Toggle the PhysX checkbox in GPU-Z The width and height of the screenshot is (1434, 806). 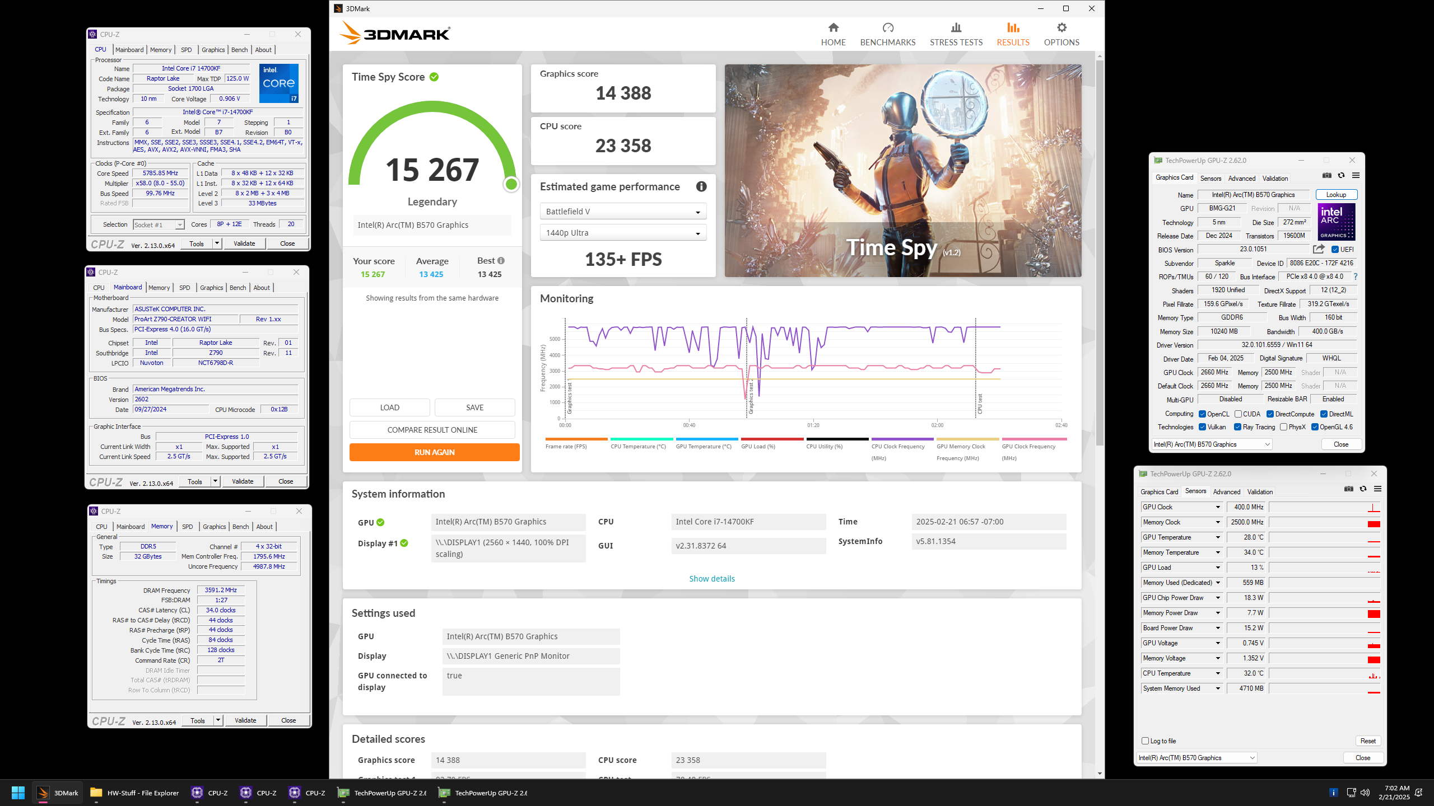click(1283, 427)
